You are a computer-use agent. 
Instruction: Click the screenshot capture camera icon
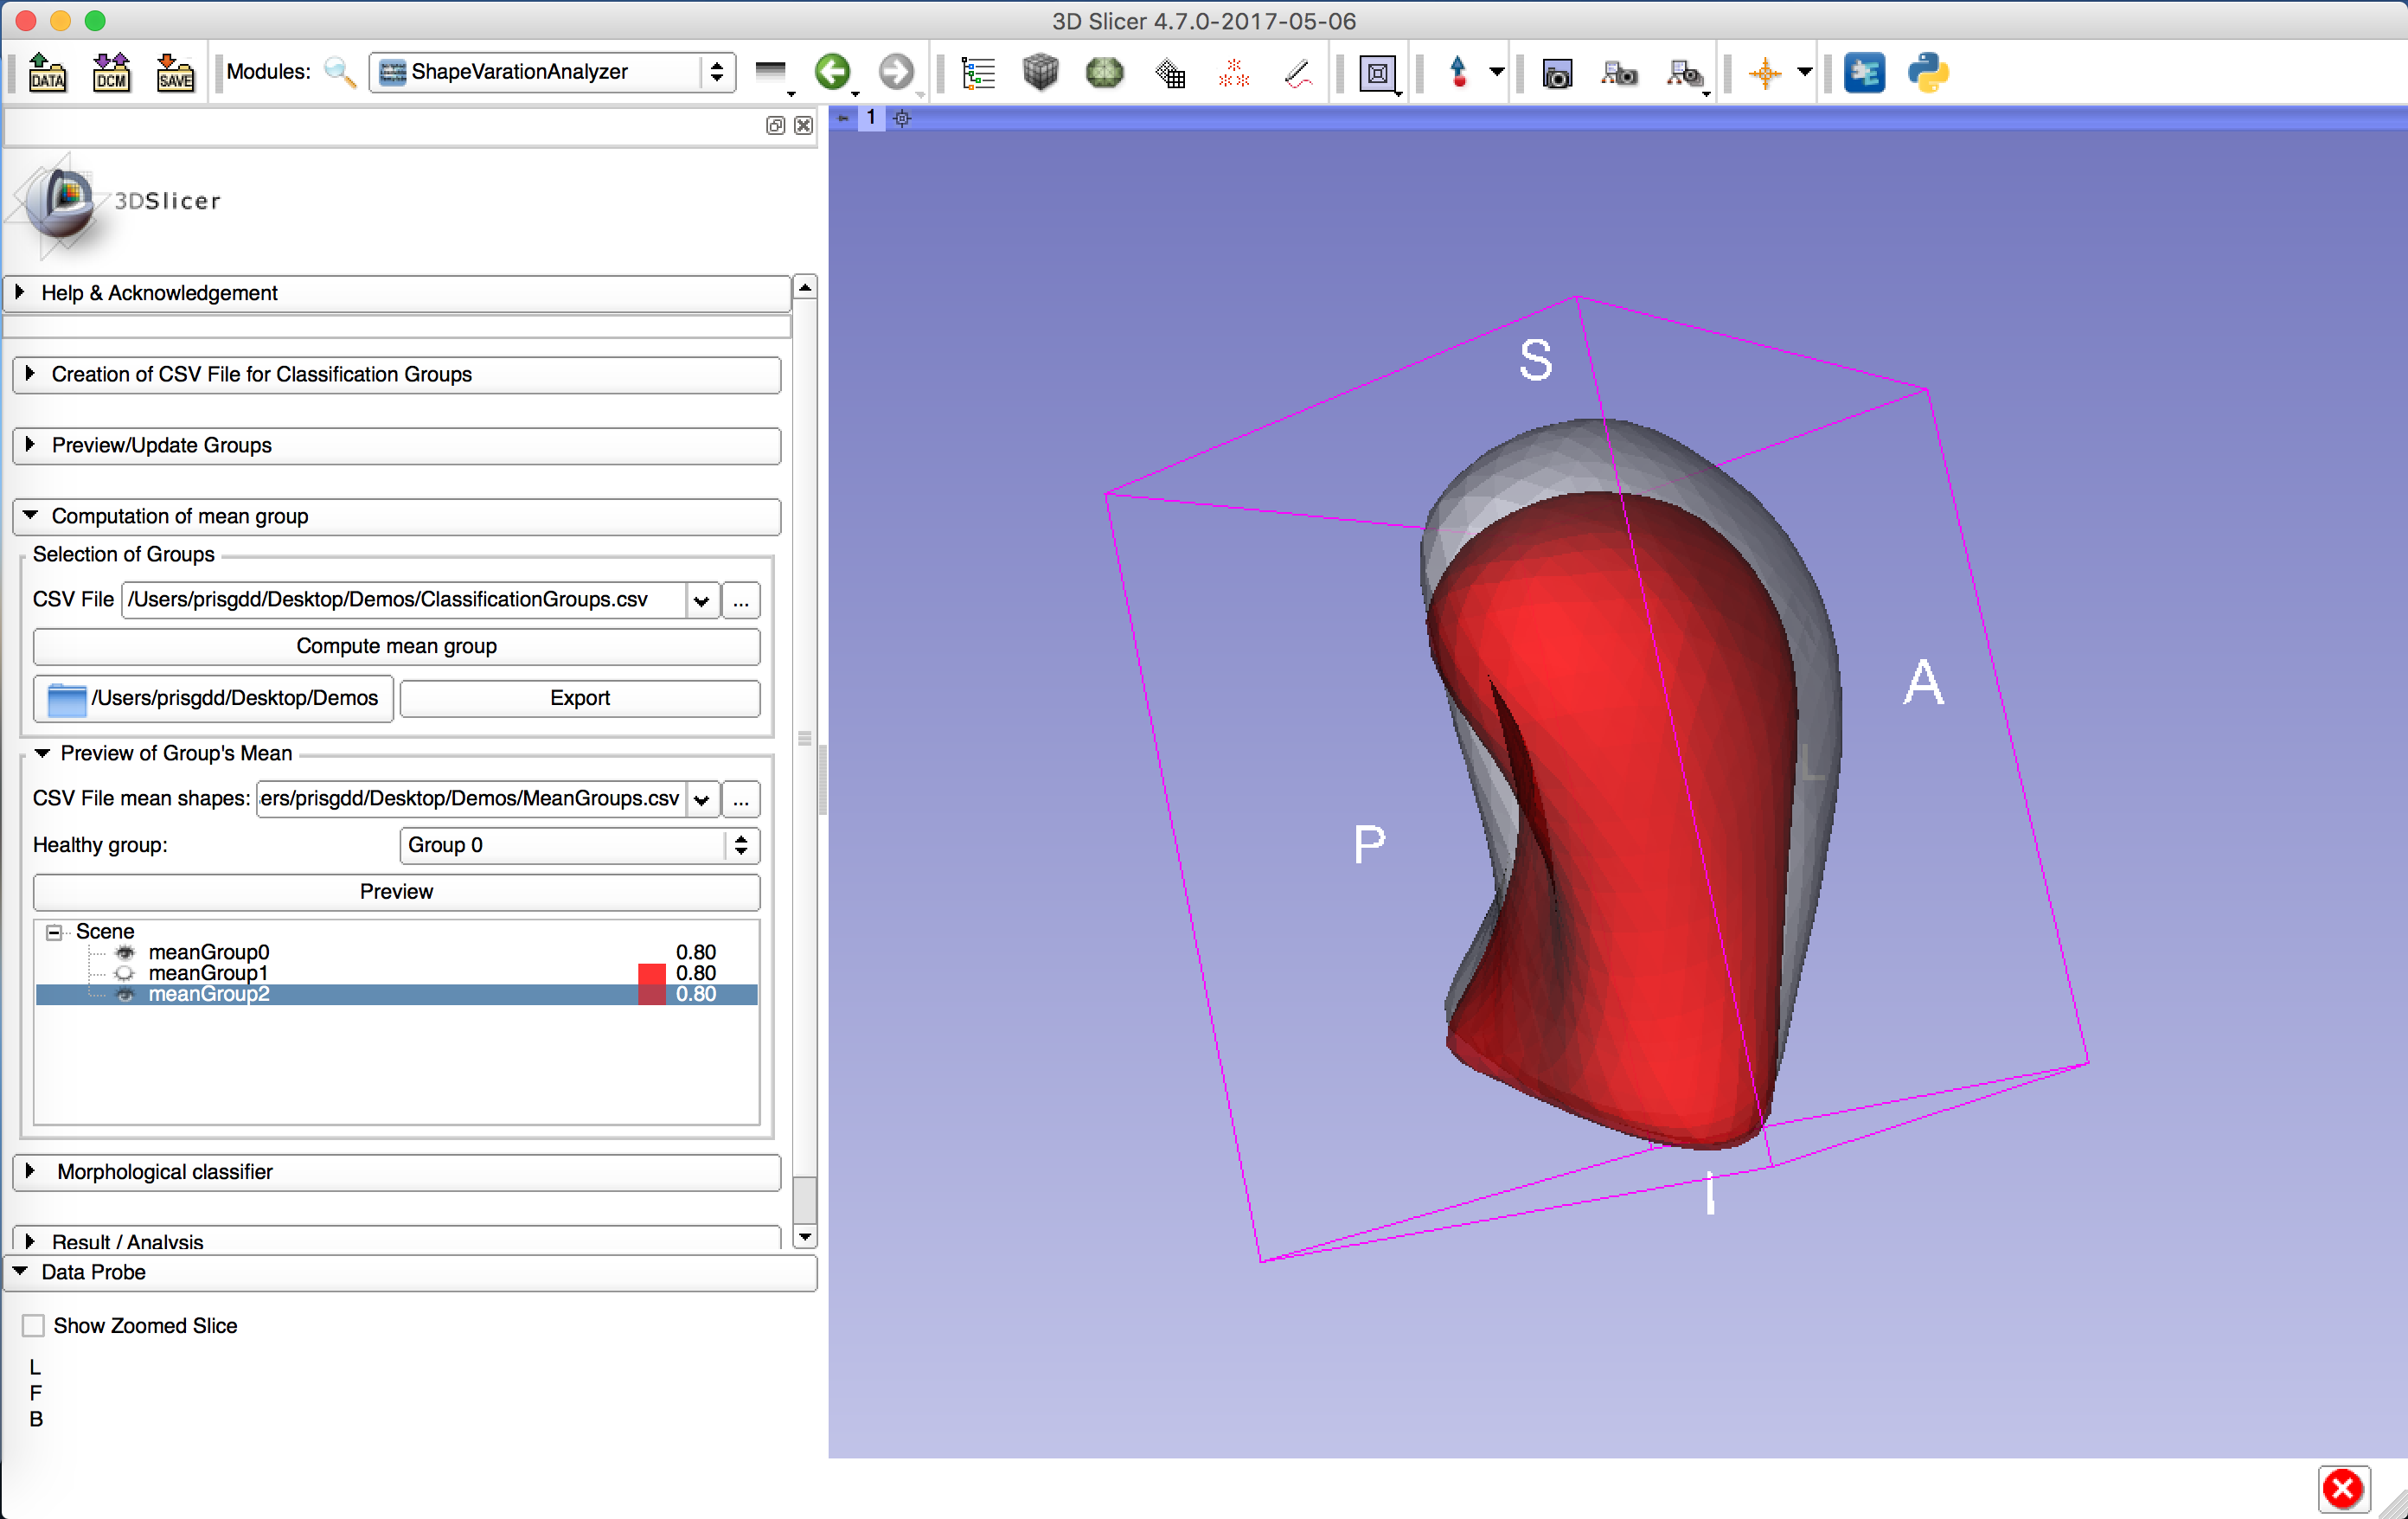1556,72
